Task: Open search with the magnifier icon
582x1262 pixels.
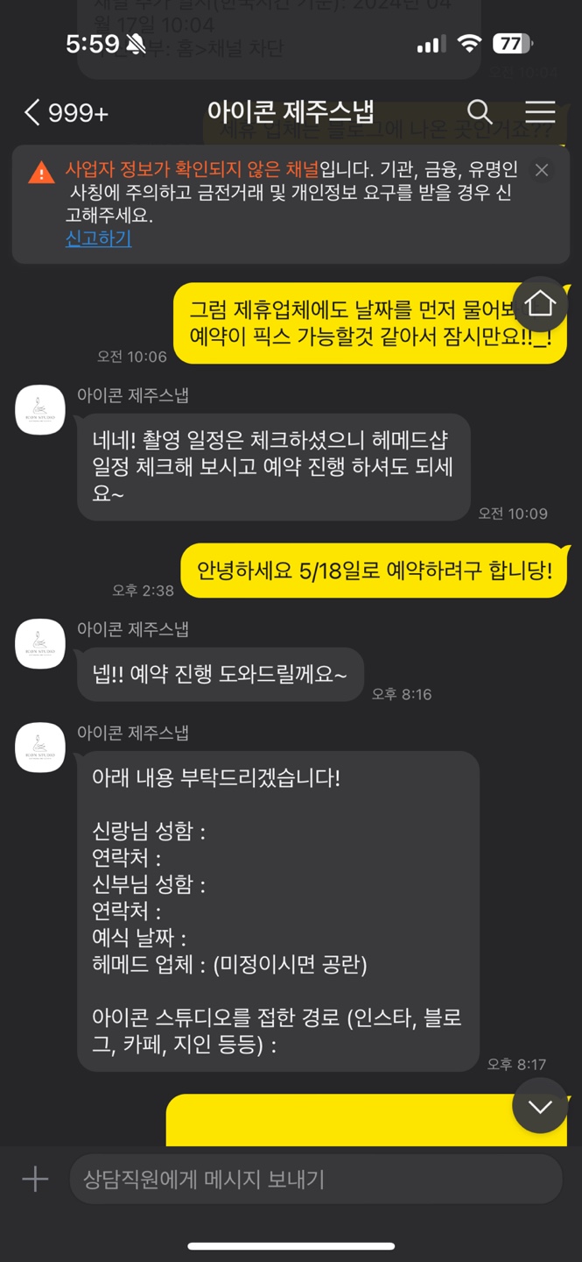Action: [480, 112]
